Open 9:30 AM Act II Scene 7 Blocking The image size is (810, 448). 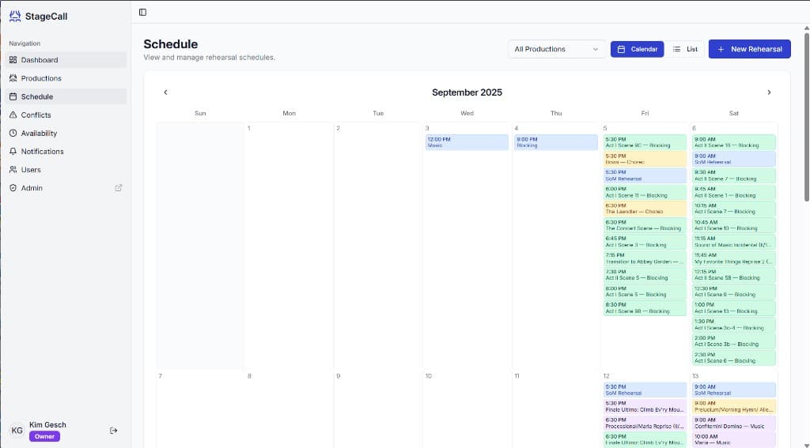pos(734,175)
